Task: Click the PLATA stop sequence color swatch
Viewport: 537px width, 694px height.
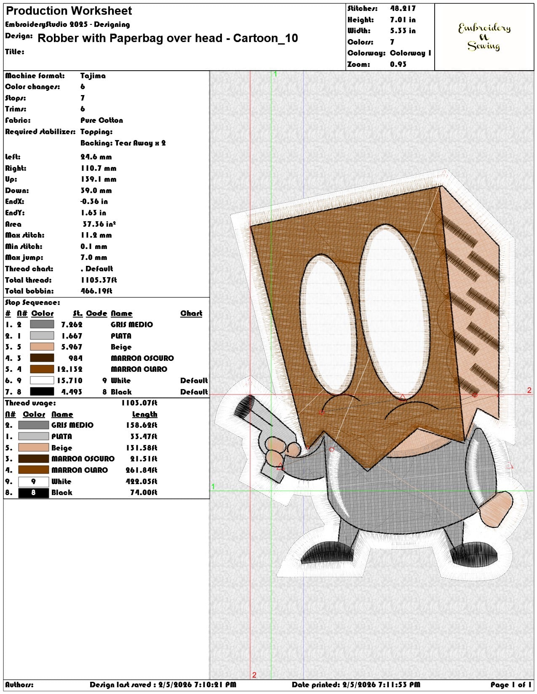Action: (42, 336)
